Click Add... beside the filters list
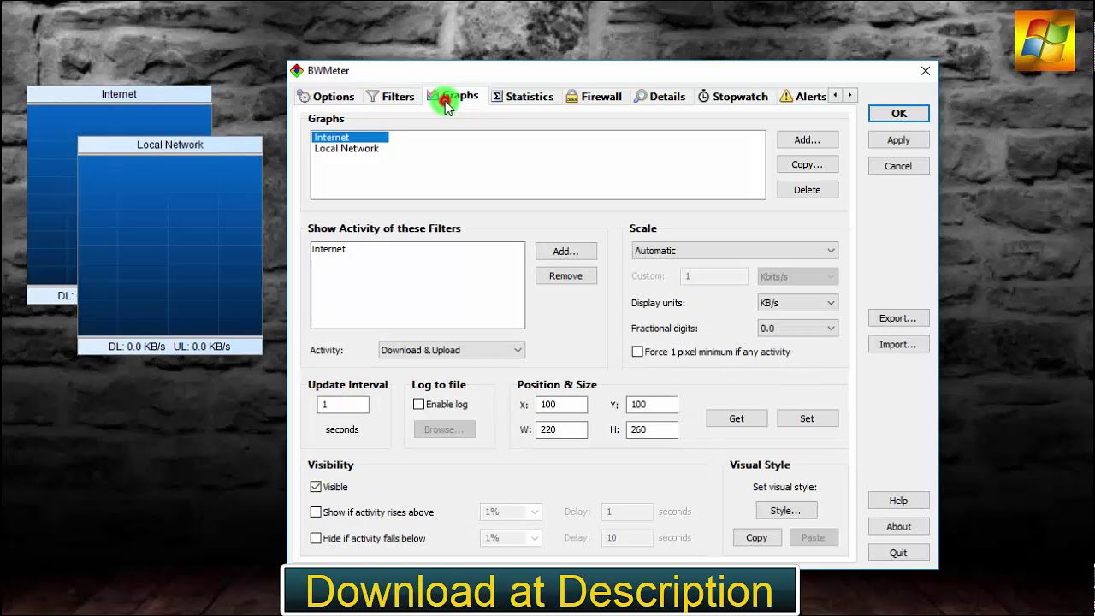 (566, 251)
